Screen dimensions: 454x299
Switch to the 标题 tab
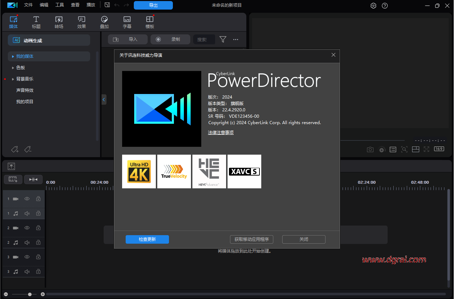pos(36,22)
